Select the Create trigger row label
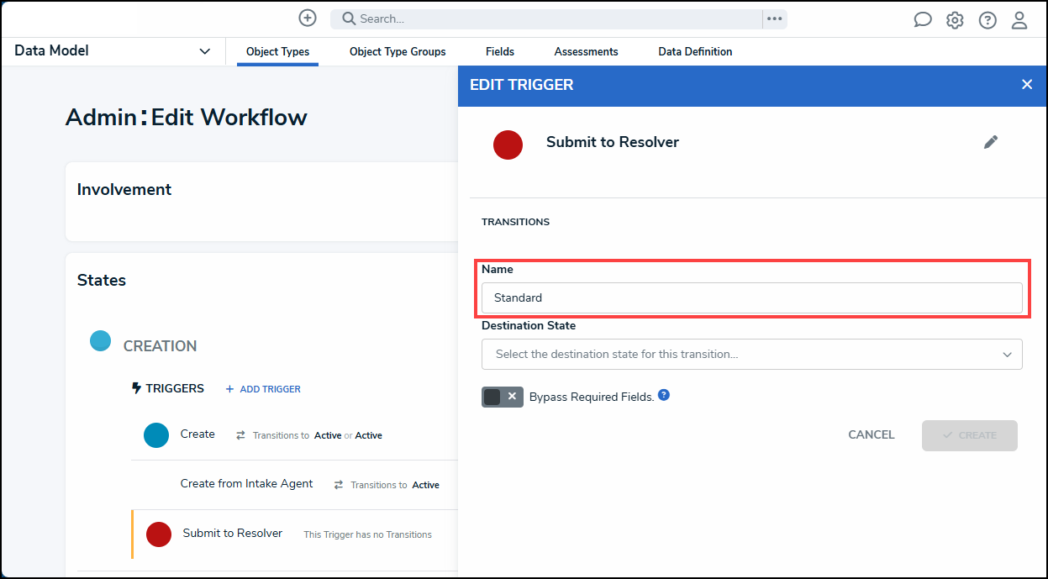Viewport: 1048px width, 579px height. pos(197,434)
